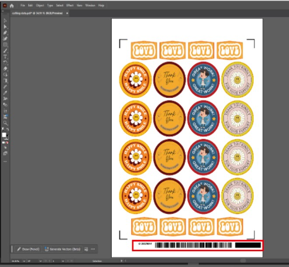Open the artboard number dropdown
The width and height of the screenshot is (289, 267).
(63, 261)
